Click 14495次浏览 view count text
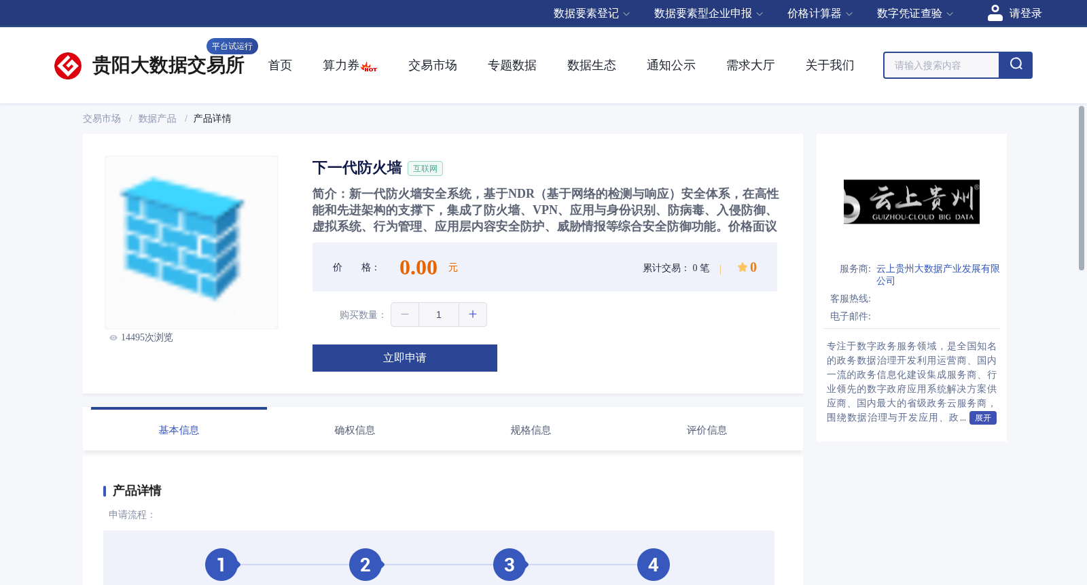 pyautogui.click(x=147, y=338)
